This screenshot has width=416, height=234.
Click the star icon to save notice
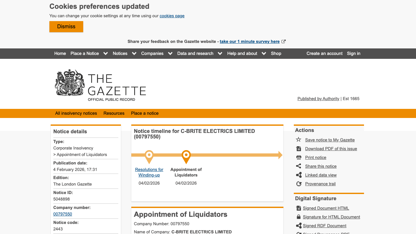coord(298,140)
